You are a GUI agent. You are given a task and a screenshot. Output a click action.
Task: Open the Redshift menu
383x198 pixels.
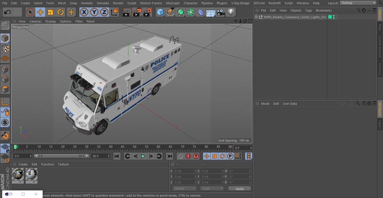(274, 3)
